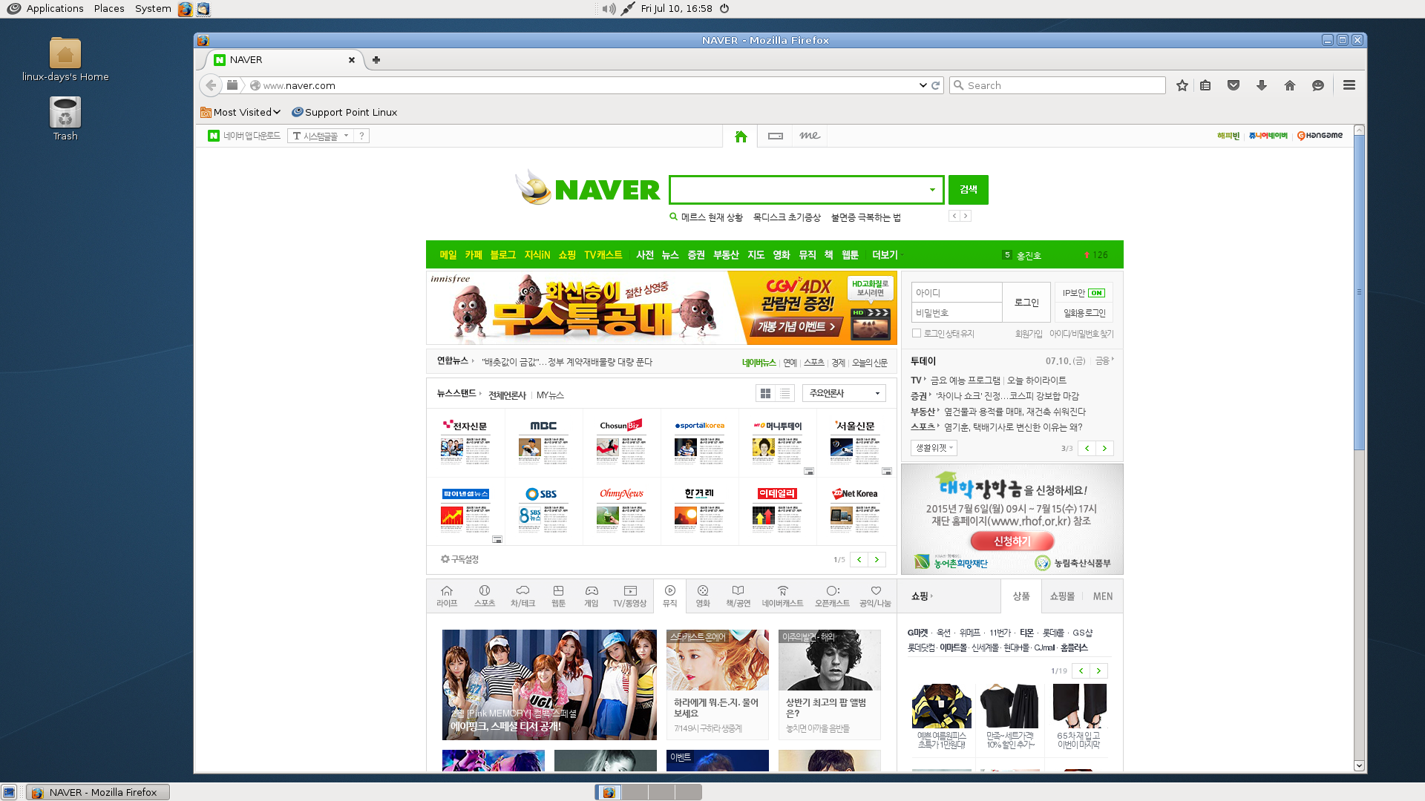Expand the 생활위젯 dropdown
The image size is (1425, 801).
[x=934, y=448]
